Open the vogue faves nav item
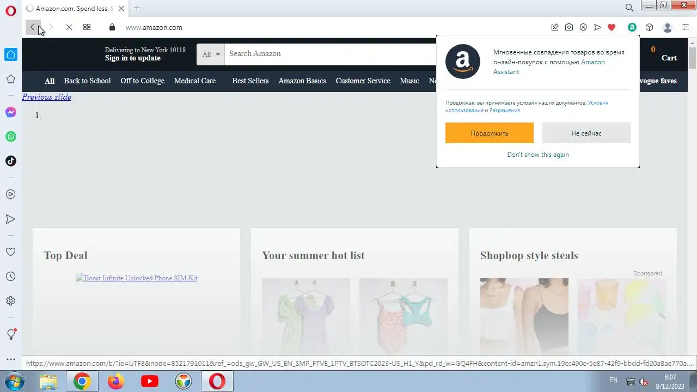The height and width of the screenshot is (392, 697). coord(658,81)
